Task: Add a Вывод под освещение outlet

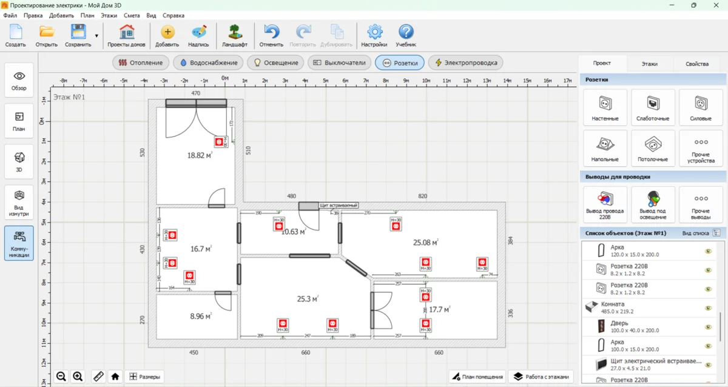Action: click(x=653, y=204)
